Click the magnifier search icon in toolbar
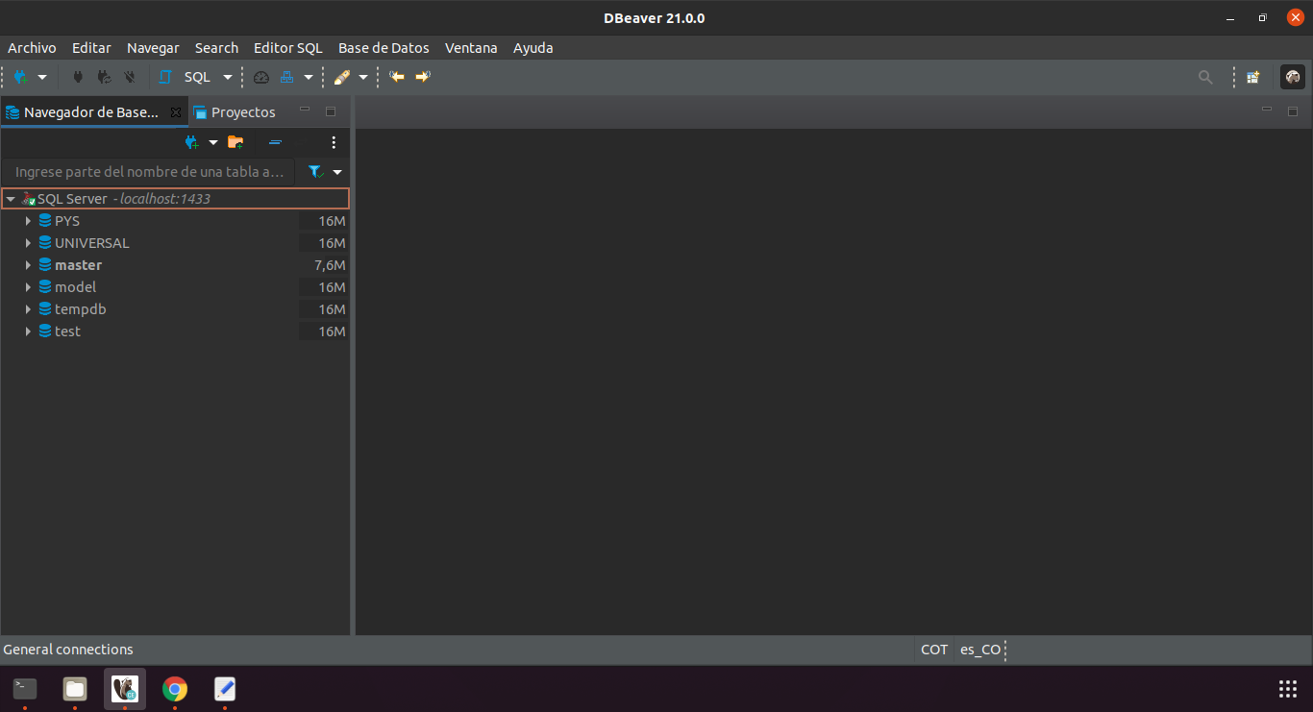The image size is (1313, 712). [x=1205, y=77]
